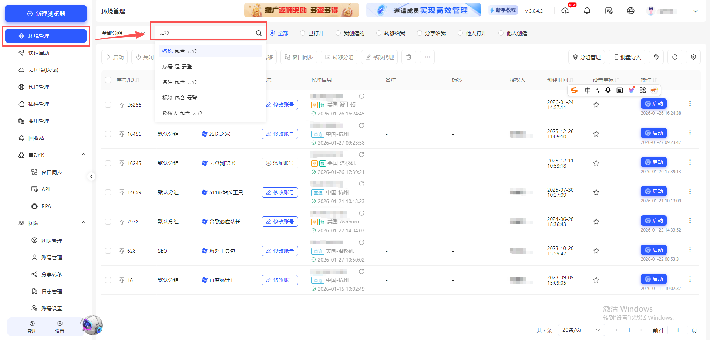Refresh the environment list with the refresh icon
The height and width of the screenshot is (340, 710).
pos(674,57)
